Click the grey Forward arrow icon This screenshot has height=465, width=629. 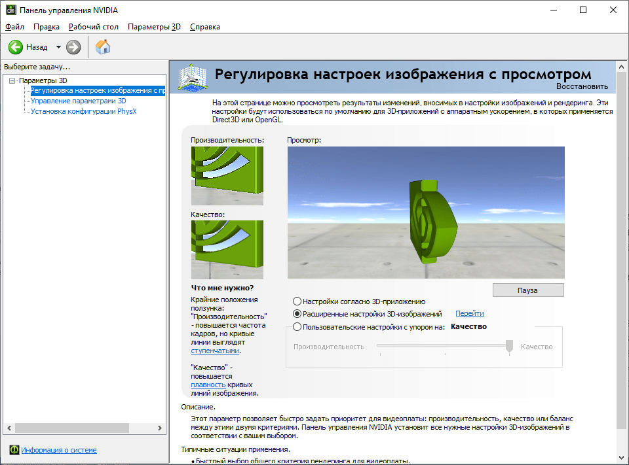[73, 47]
